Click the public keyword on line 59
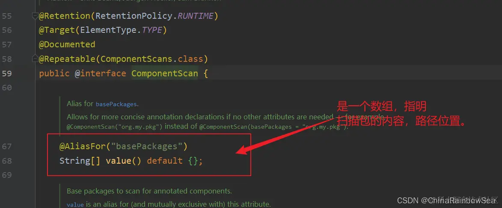The image size is (502, 208). pyautogui.click(x=54, y=73)
